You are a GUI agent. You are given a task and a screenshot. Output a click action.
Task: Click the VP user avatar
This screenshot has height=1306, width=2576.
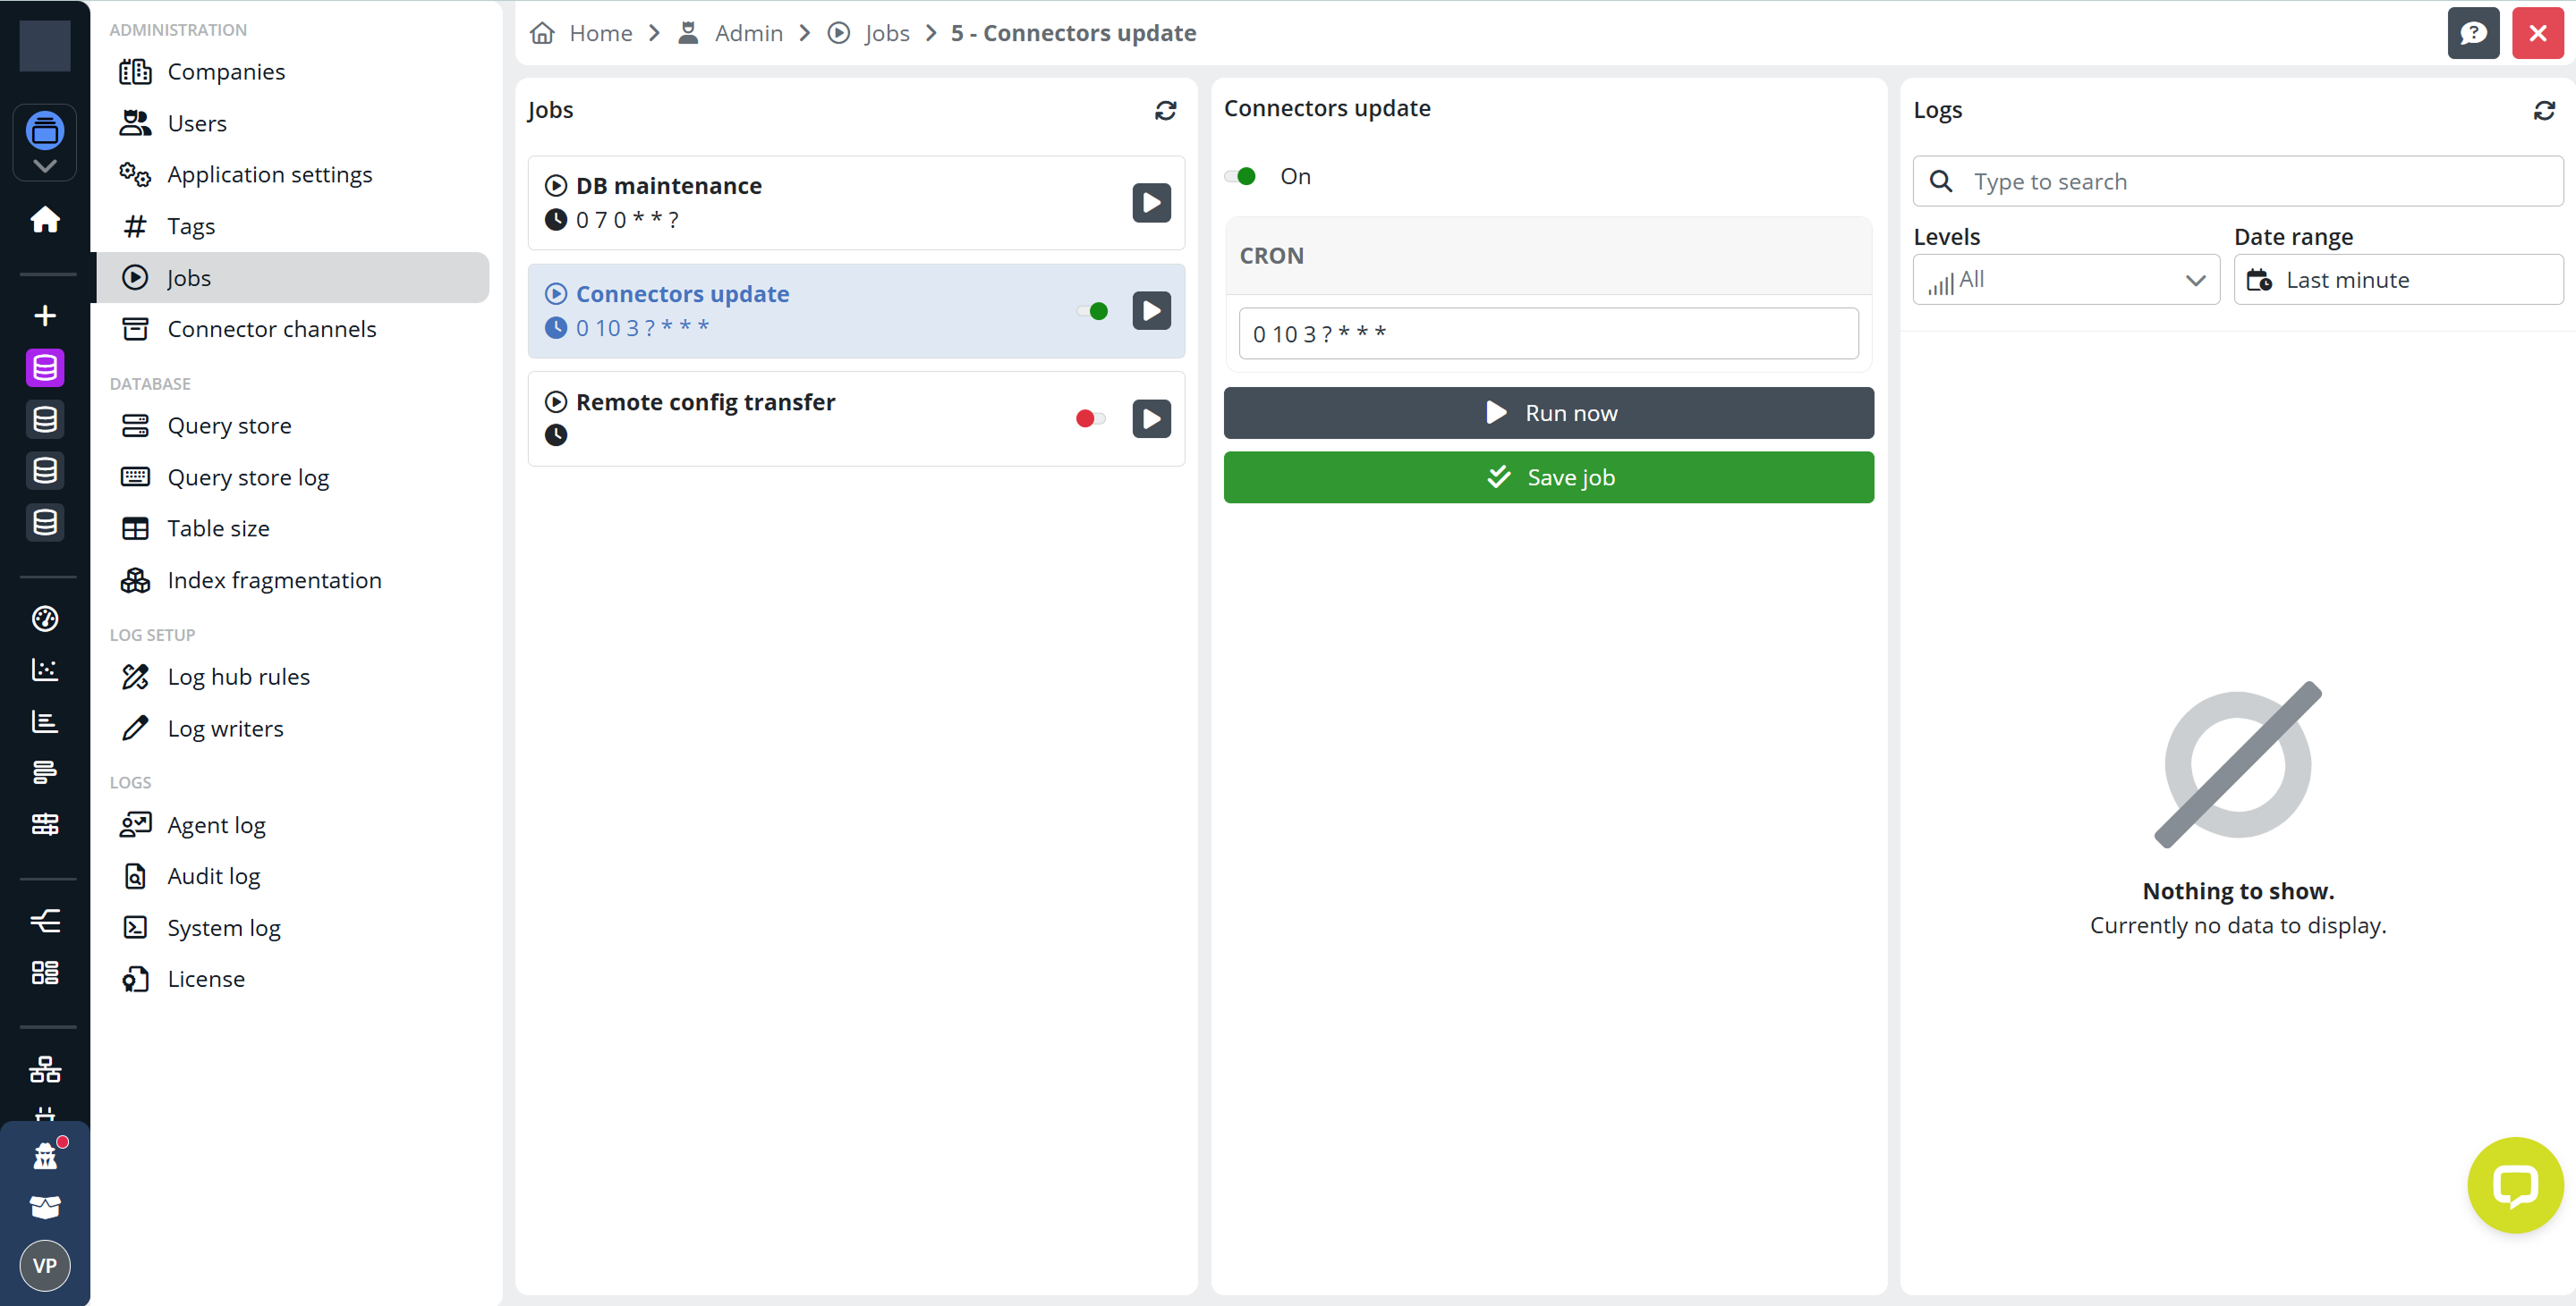pyautogui.click(x=45, y=1265)
